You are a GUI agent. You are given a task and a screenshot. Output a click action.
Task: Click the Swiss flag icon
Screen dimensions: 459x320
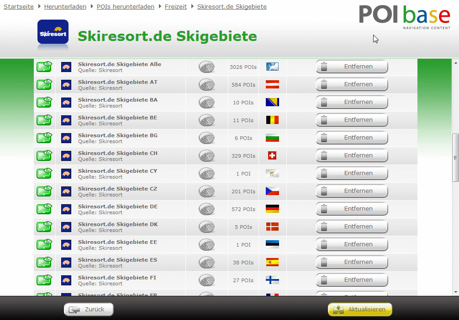[272, 156]
